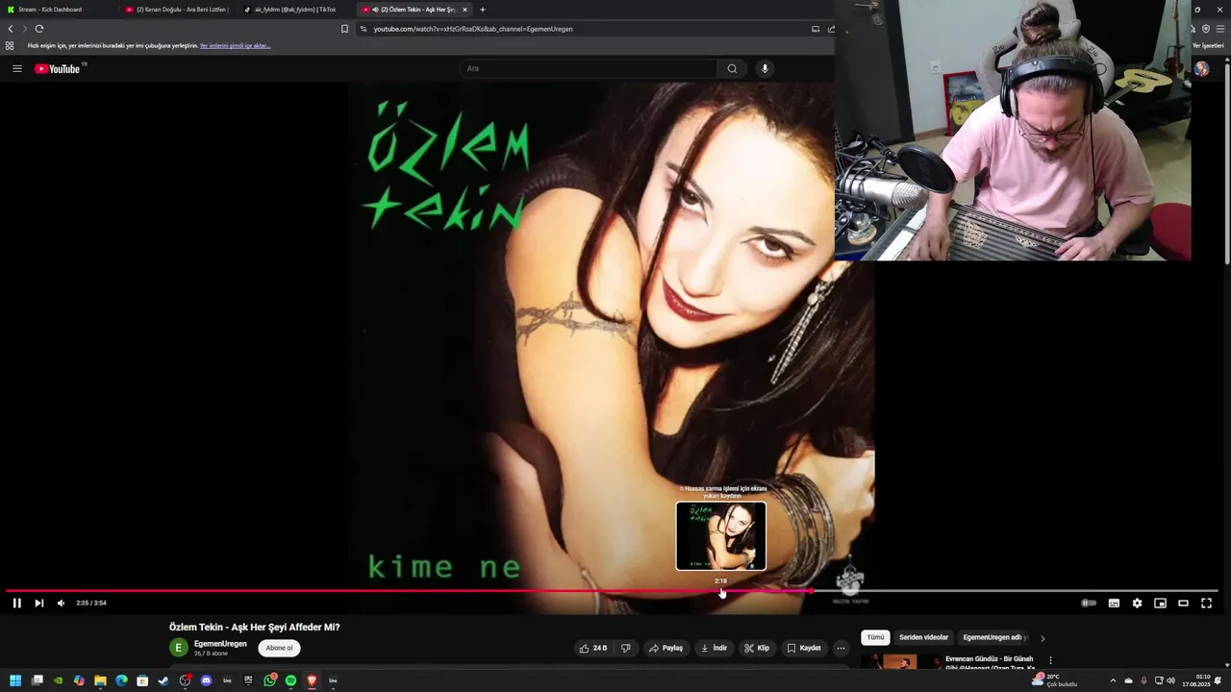Viewport: 1231px width, 692px height.
Task: Enable miniplayer mode
Action: pos(1160,604)
